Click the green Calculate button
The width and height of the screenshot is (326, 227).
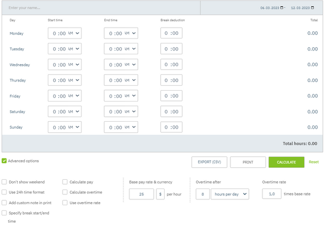point(286,162)
